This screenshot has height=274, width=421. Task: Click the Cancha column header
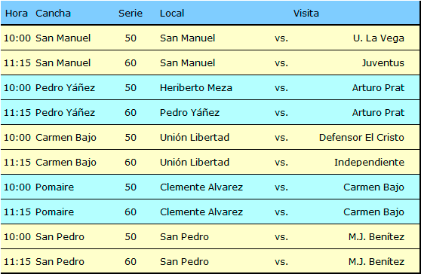click(53, 13)
